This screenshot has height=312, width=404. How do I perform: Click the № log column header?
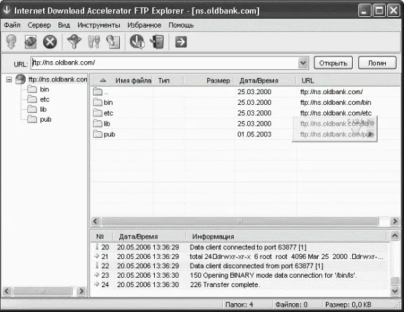[x=100, y=237]
